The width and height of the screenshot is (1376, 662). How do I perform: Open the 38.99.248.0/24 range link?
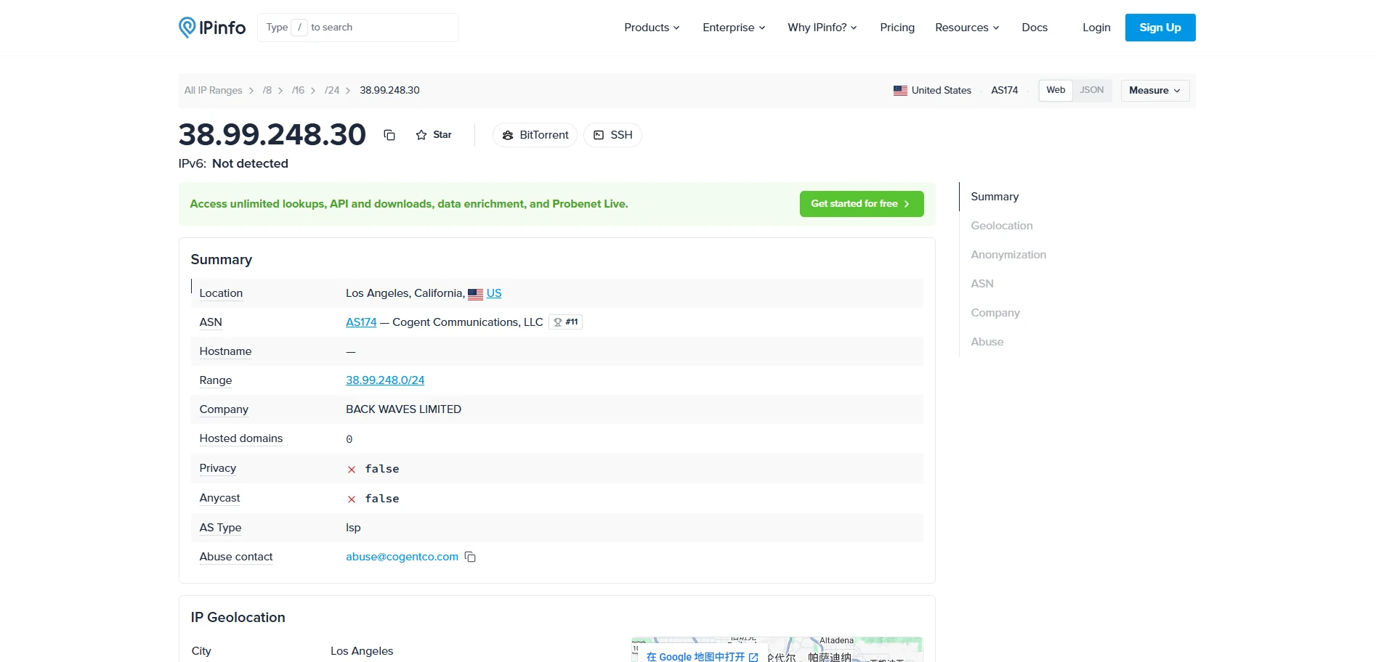click(x=385, y=380)
